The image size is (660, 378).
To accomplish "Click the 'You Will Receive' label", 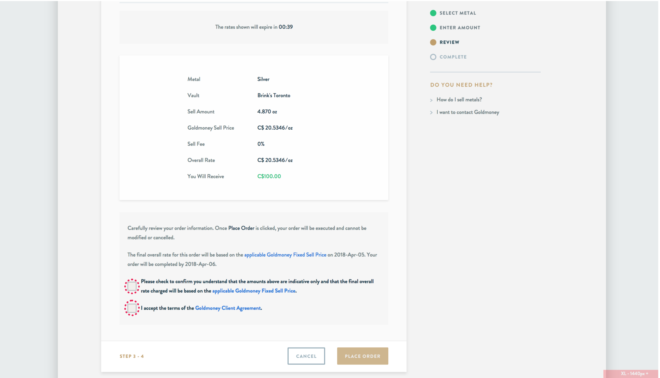I will tap(206, 176).
